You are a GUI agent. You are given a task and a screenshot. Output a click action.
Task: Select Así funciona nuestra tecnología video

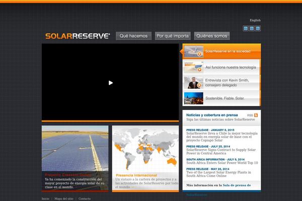tap(221, 67)
